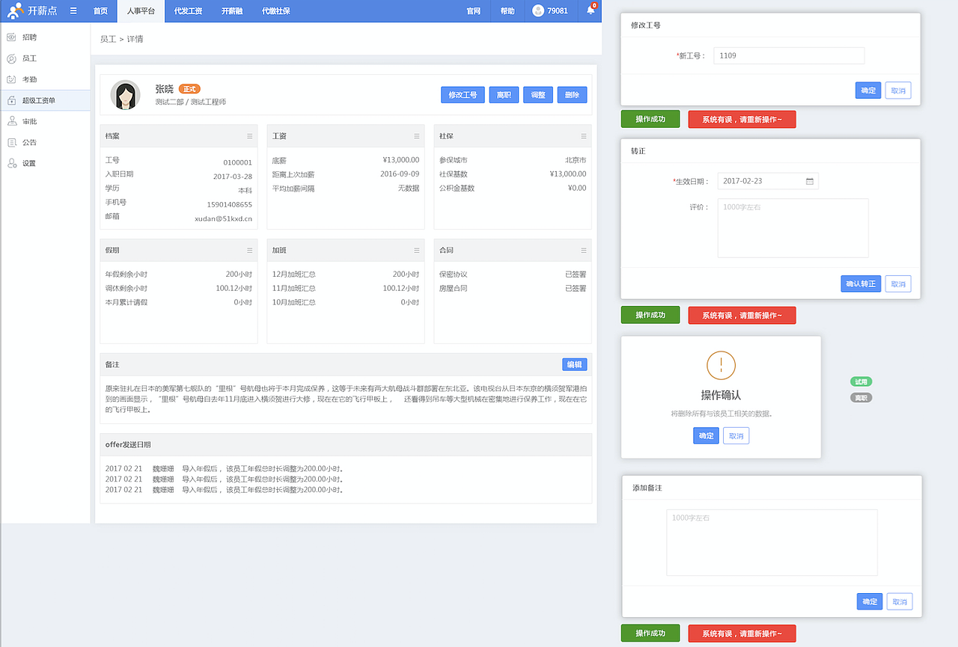The height and width of the screenshot is (647, 958).
Task: Click 取消 in the 添加备注 dialog
Action: pyautogui.click(x=900, y=601)
